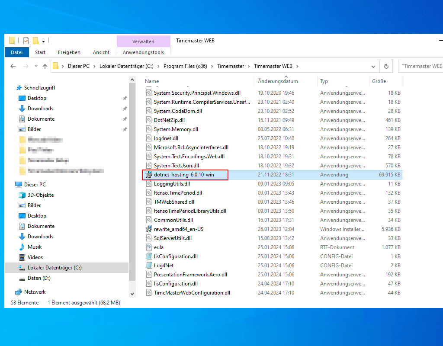This screenshot has height=346, width=443.
Task: Click inside the Timemaster WEB search field
Action: coord(422,66)
